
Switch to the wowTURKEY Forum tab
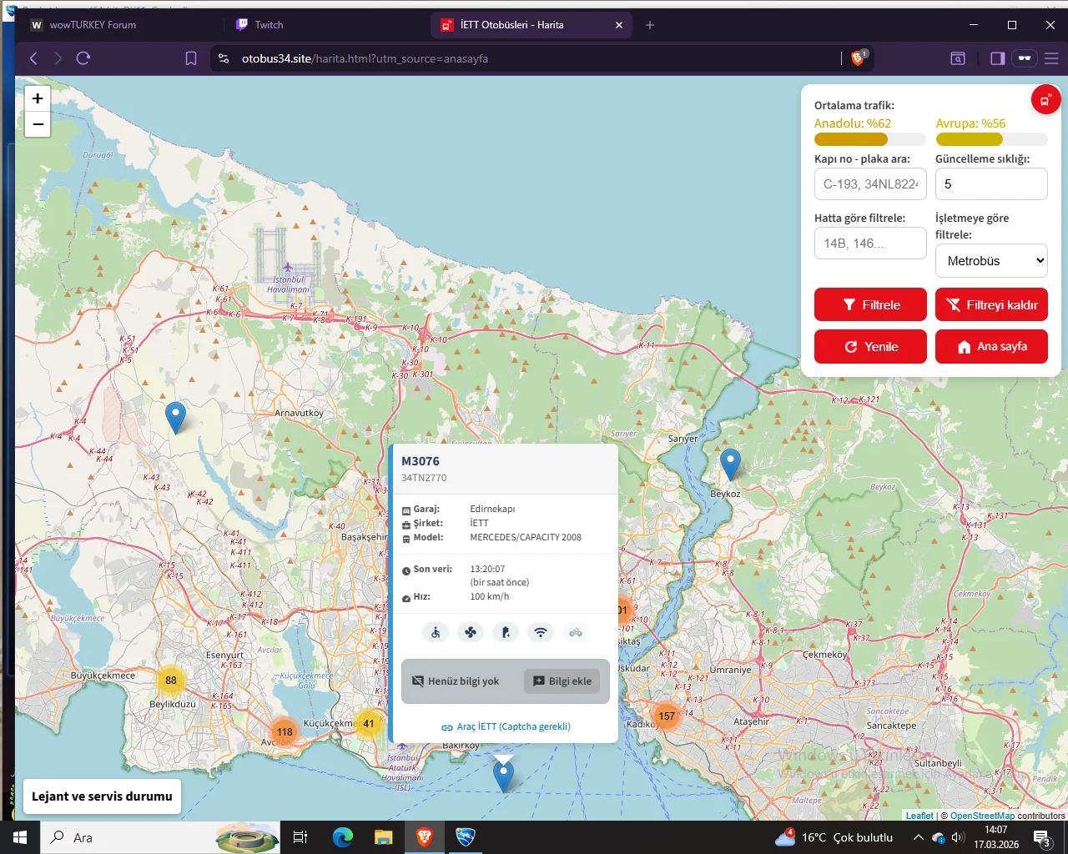[93, 25]
